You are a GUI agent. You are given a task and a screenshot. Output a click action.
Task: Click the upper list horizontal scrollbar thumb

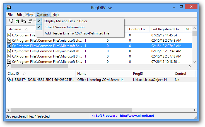tap(40, 66)
